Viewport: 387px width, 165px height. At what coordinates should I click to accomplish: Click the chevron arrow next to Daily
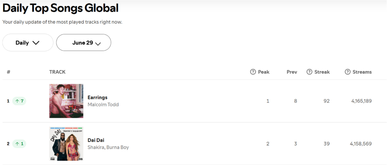tap(36, 43)
